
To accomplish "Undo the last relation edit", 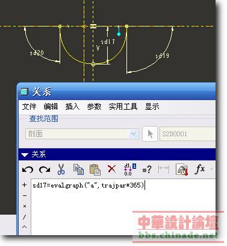I will [x=28, y=169].
